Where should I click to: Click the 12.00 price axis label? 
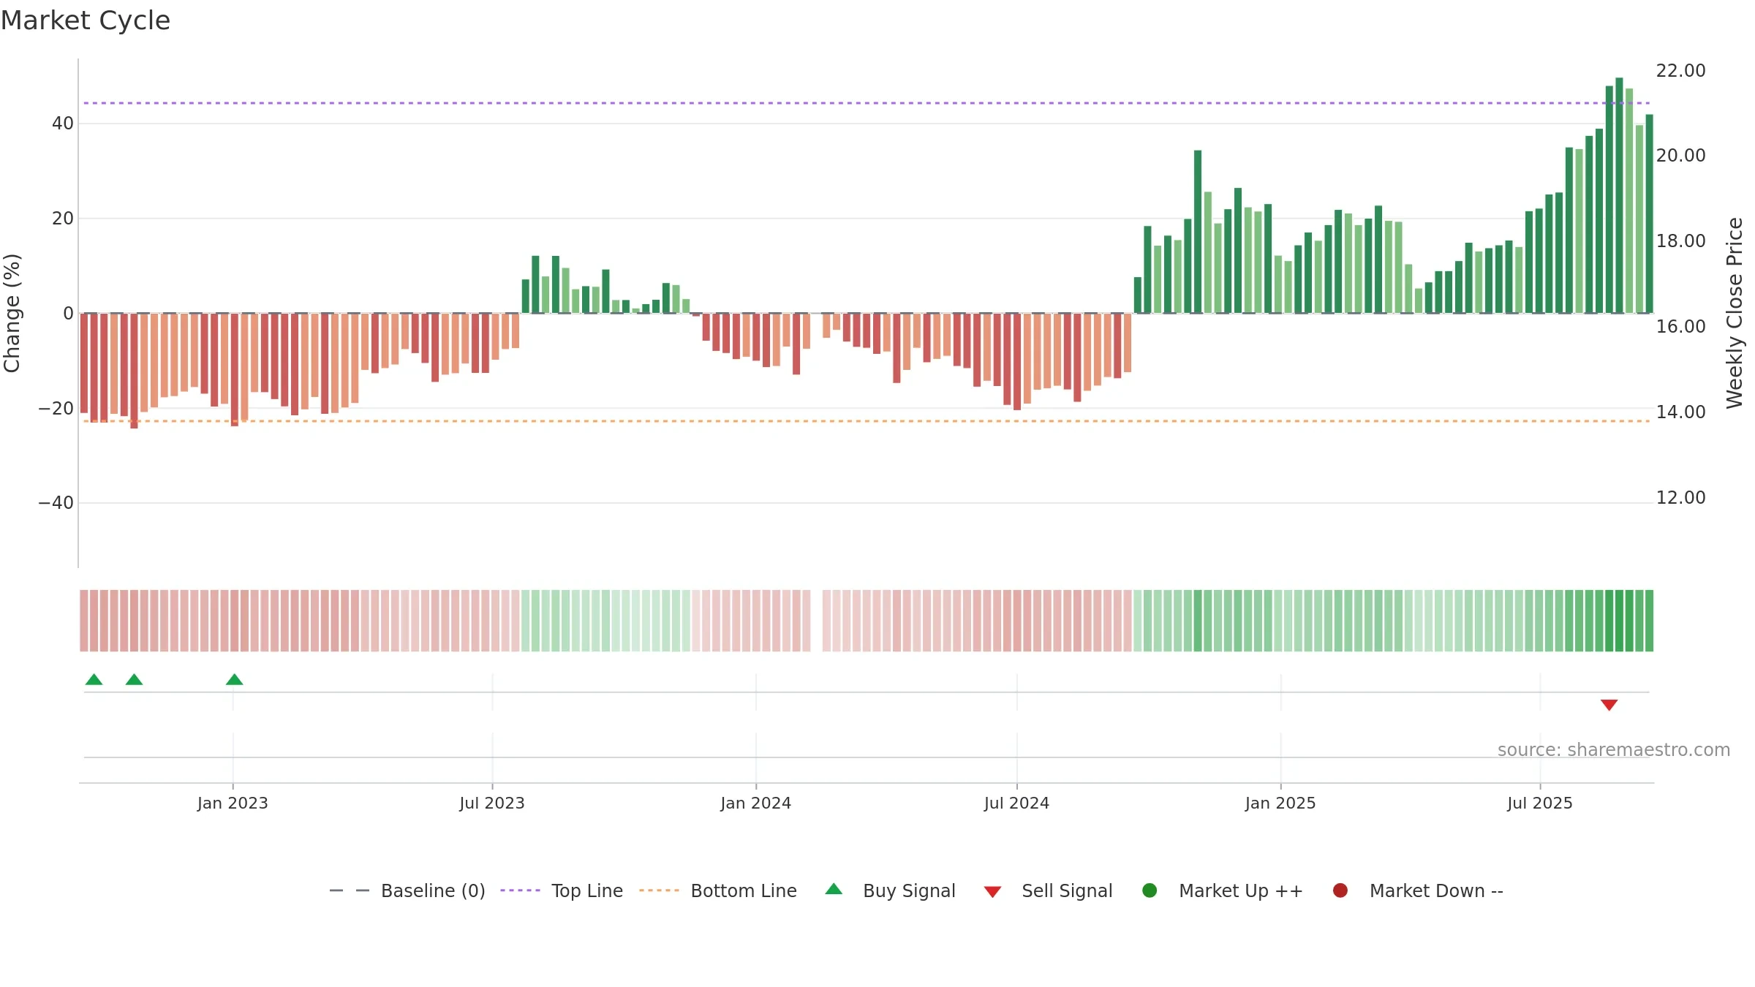coord(1680,497)
